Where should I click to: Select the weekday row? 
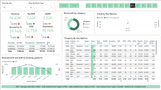tap(31, 49)
